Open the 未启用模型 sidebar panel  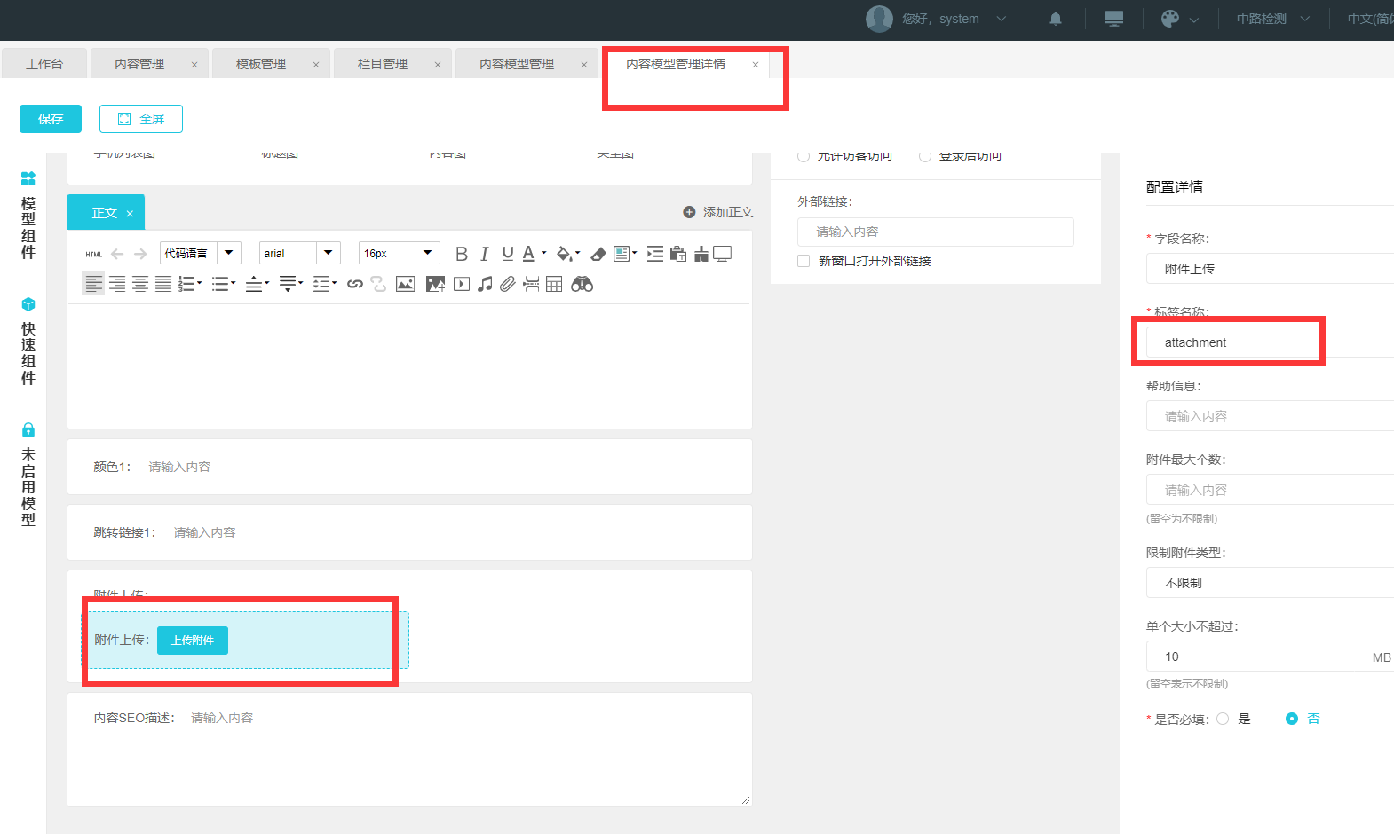point(28,475)
